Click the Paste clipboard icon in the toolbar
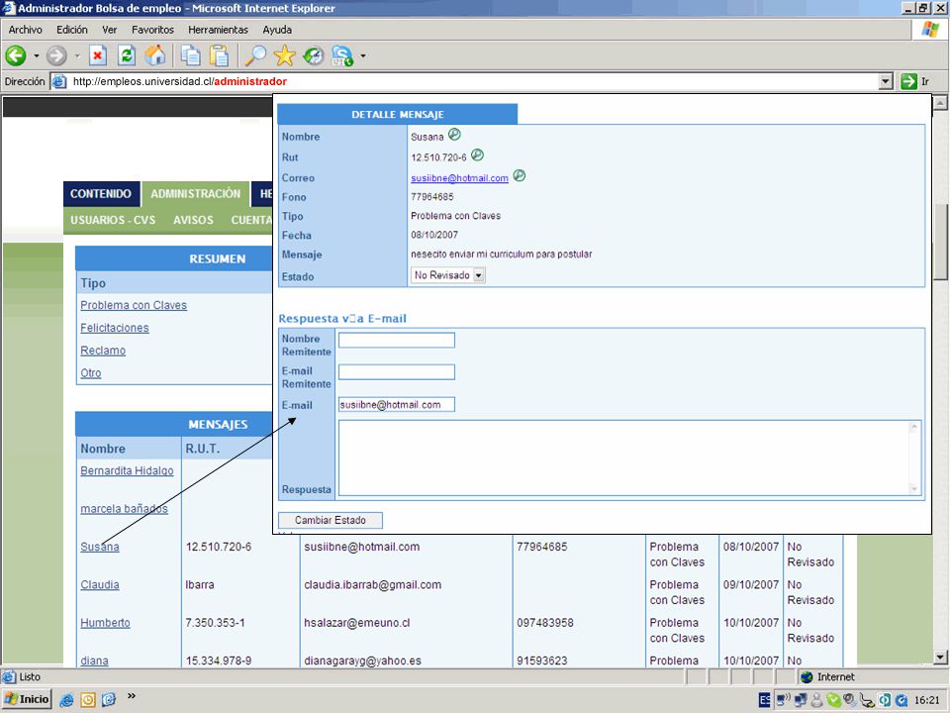 coord(219,55)
